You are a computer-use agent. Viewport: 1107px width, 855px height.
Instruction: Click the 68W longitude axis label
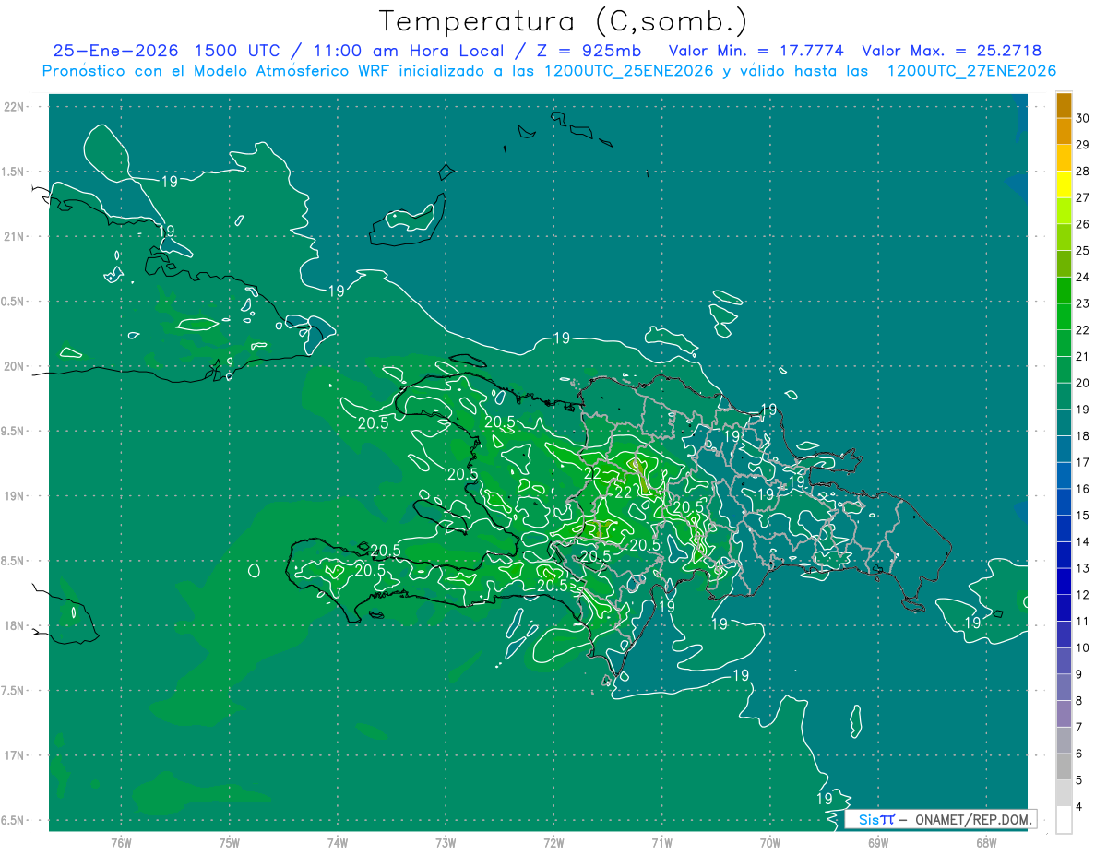tap(986, 843)
